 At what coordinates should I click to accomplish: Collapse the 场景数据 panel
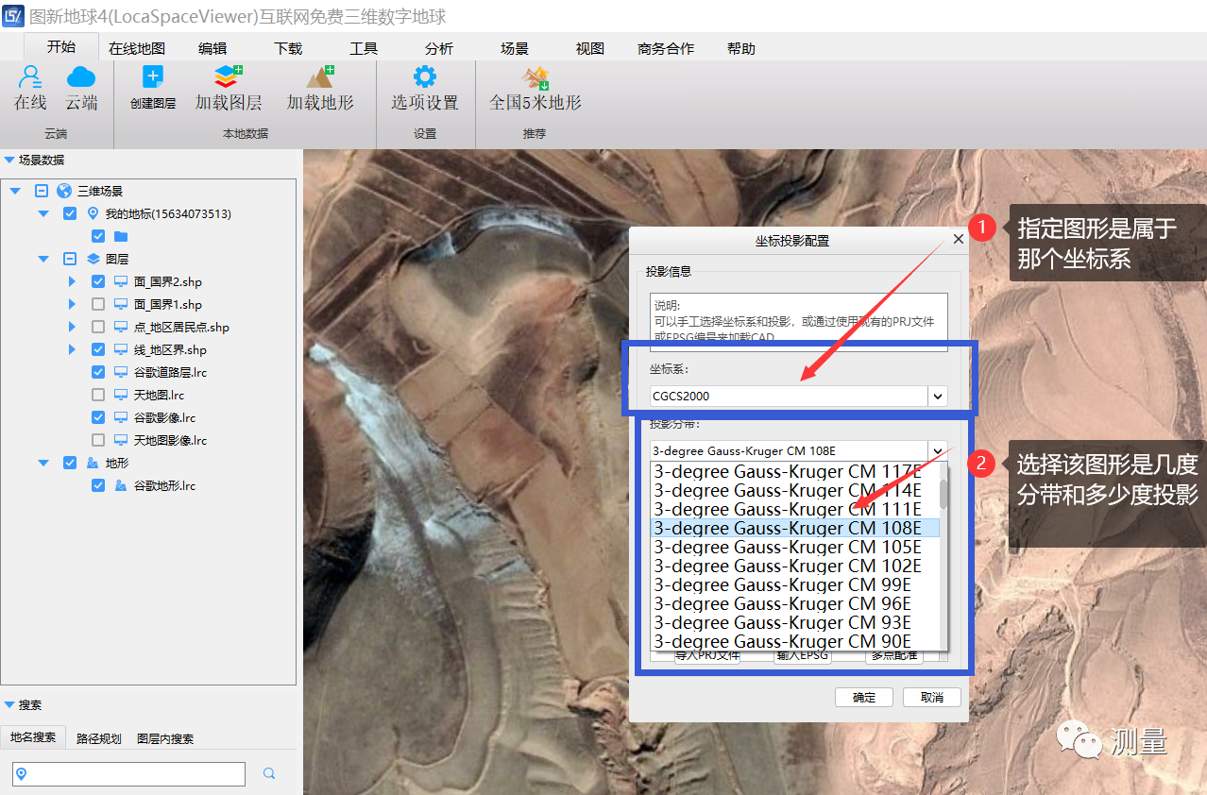point(9,161)
